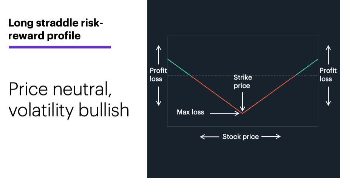Click the Max loss label

pyautogui.click(x=190, y=112)
